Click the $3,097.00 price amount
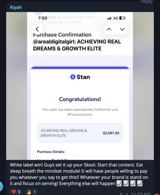Screen dimensions: 160x195 point(111,133)
